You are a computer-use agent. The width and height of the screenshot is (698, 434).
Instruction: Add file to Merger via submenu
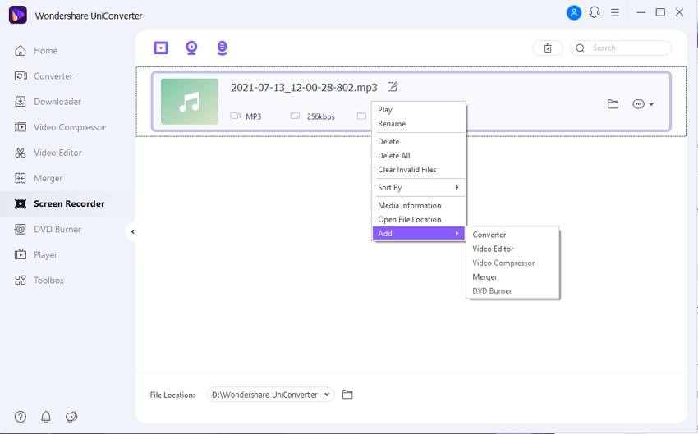pyautogui.click(x=512, y=277)
